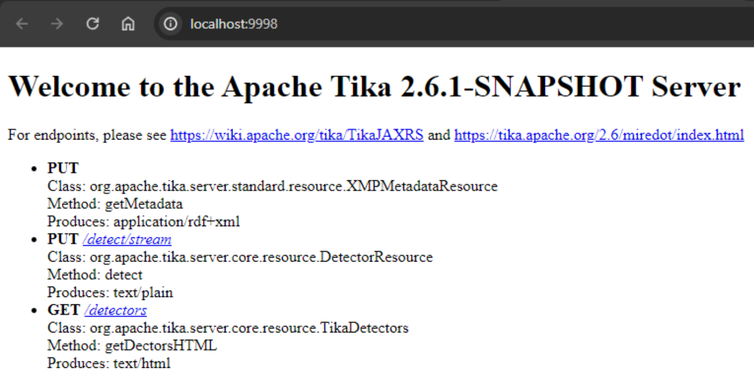Click the getMetadata method line

click(x=115, y=204)
